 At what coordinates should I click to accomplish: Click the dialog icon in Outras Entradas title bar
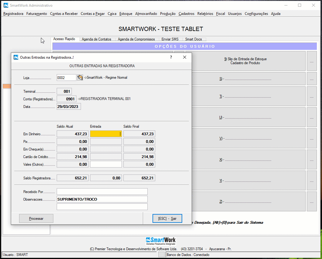(x=16, y=57)
